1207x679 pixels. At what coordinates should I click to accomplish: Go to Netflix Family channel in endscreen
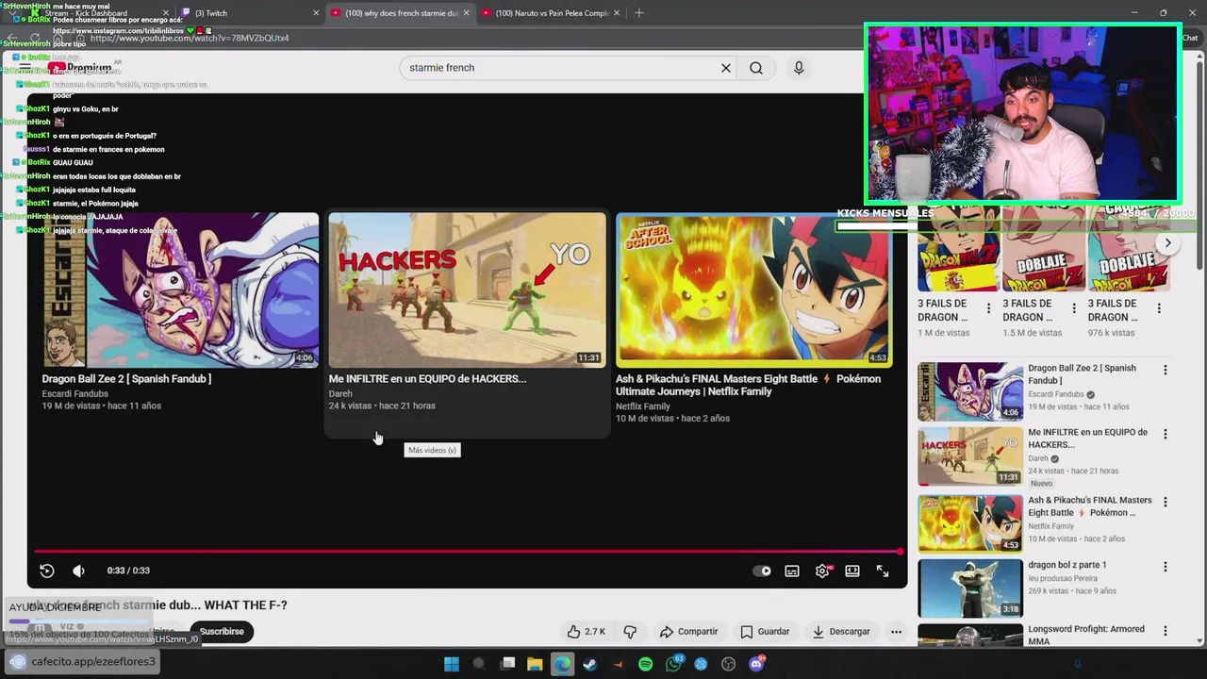click(x=643, y=406)
